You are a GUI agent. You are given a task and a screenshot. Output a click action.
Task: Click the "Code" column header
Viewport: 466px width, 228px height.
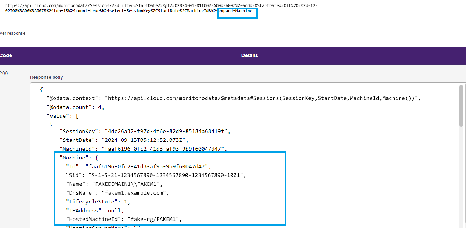[6, 55]
